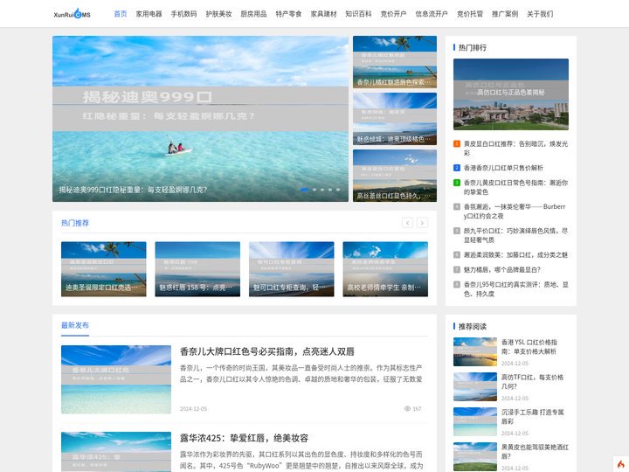
Task: Open the 首页 menu item
Action: (121, 14)
